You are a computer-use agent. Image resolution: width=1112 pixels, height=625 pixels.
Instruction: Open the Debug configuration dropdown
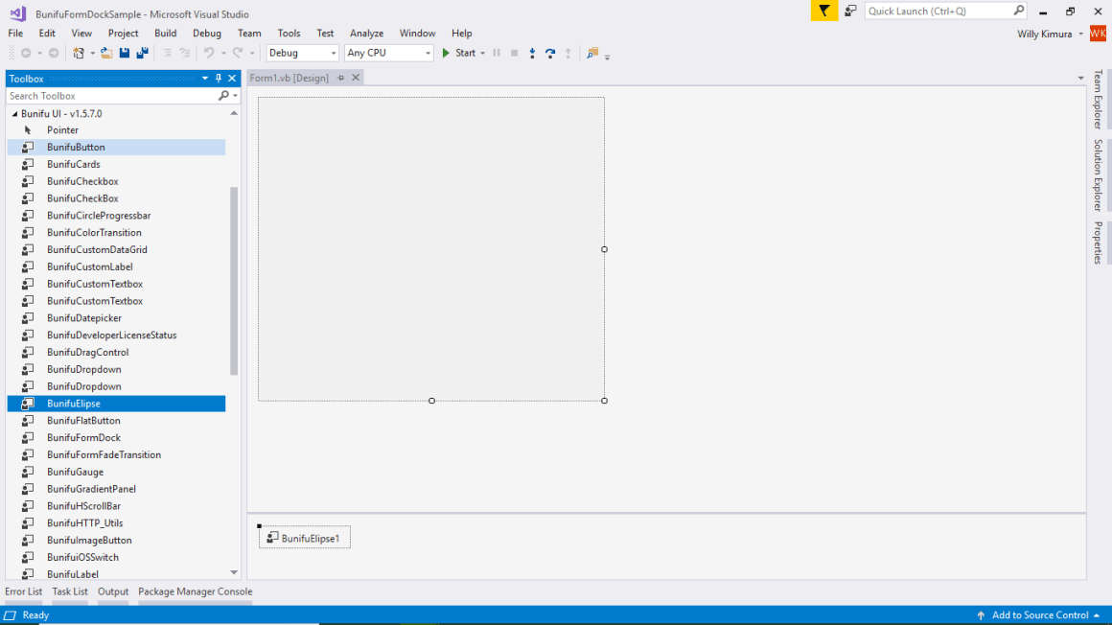point(334,54)
